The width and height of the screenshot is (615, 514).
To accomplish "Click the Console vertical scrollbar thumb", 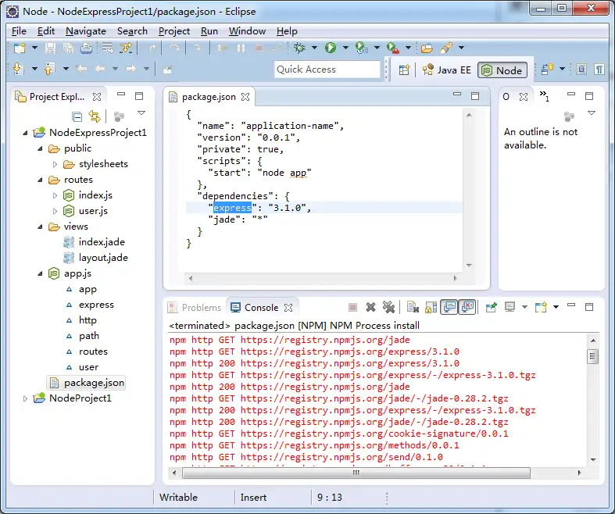I will 592,357.
